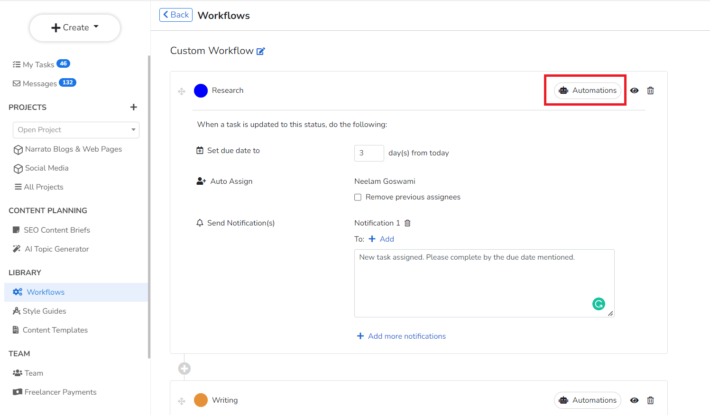The width and height of the screenshot is (710, 415).
Task: Open SEO Content Briefs from sidebar
Action: [56, 230]
